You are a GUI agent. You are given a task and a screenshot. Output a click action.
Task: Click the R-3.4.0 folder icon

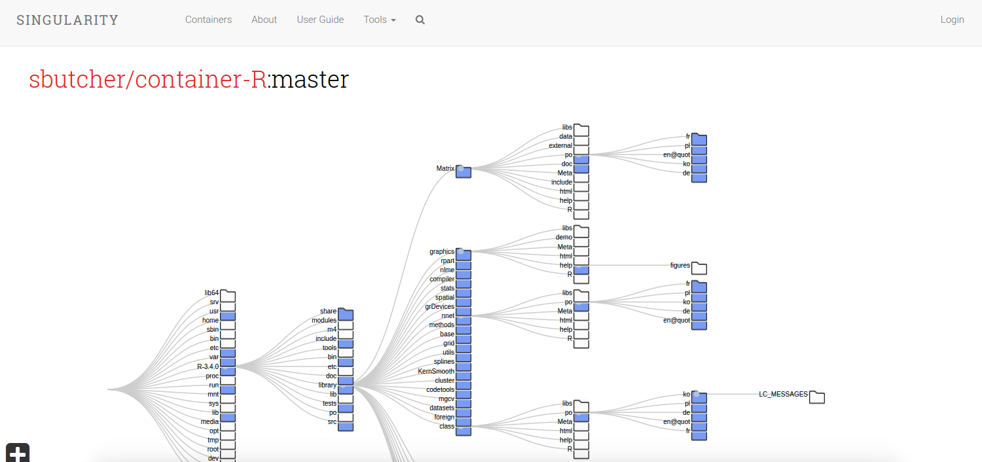coord(227,370)
